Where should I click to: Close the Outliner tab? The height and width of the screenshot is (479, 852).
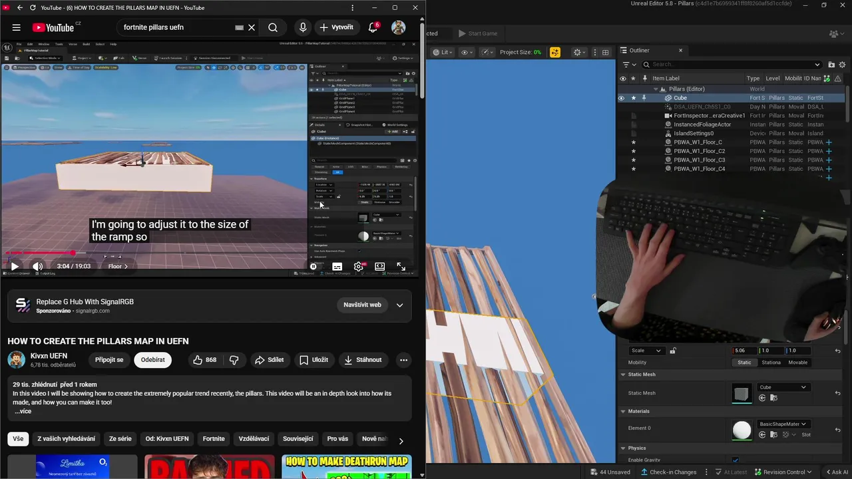(x=680, y=51)
